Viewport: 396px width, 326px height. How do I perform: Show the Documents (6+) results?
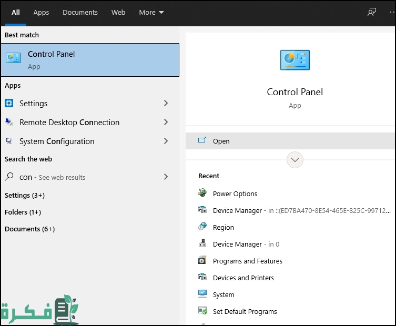[29, 229]
